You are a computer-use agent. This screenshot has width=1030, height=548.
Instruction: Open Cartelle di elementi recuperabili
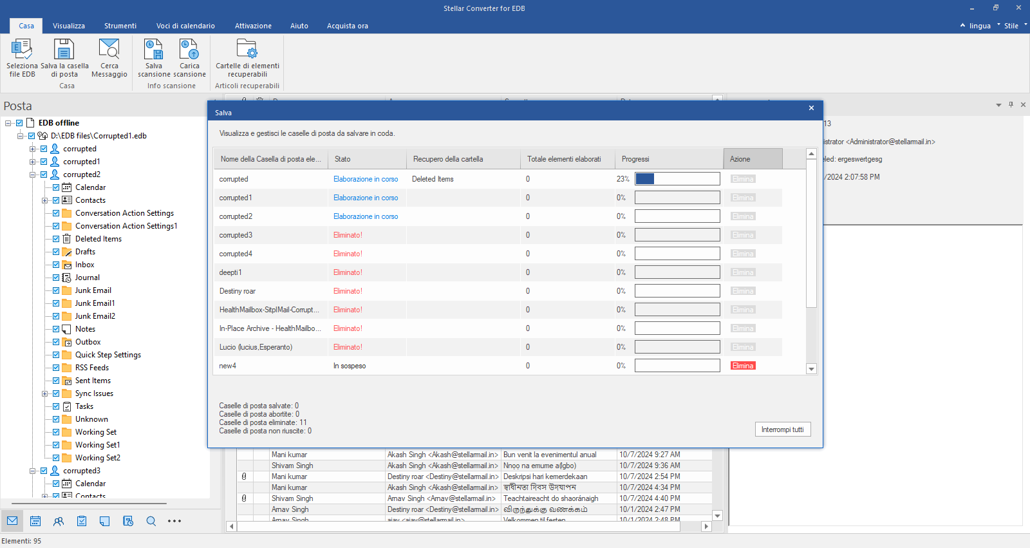[x=247, y=50]
